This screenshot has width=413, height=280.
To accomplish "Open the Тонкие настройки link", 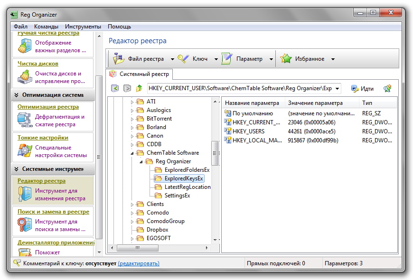I will [x=43, y=138].
